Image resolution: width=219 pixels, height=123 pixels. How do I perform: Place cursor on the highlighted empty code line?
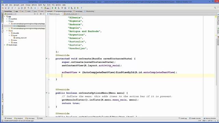[130, 76]
